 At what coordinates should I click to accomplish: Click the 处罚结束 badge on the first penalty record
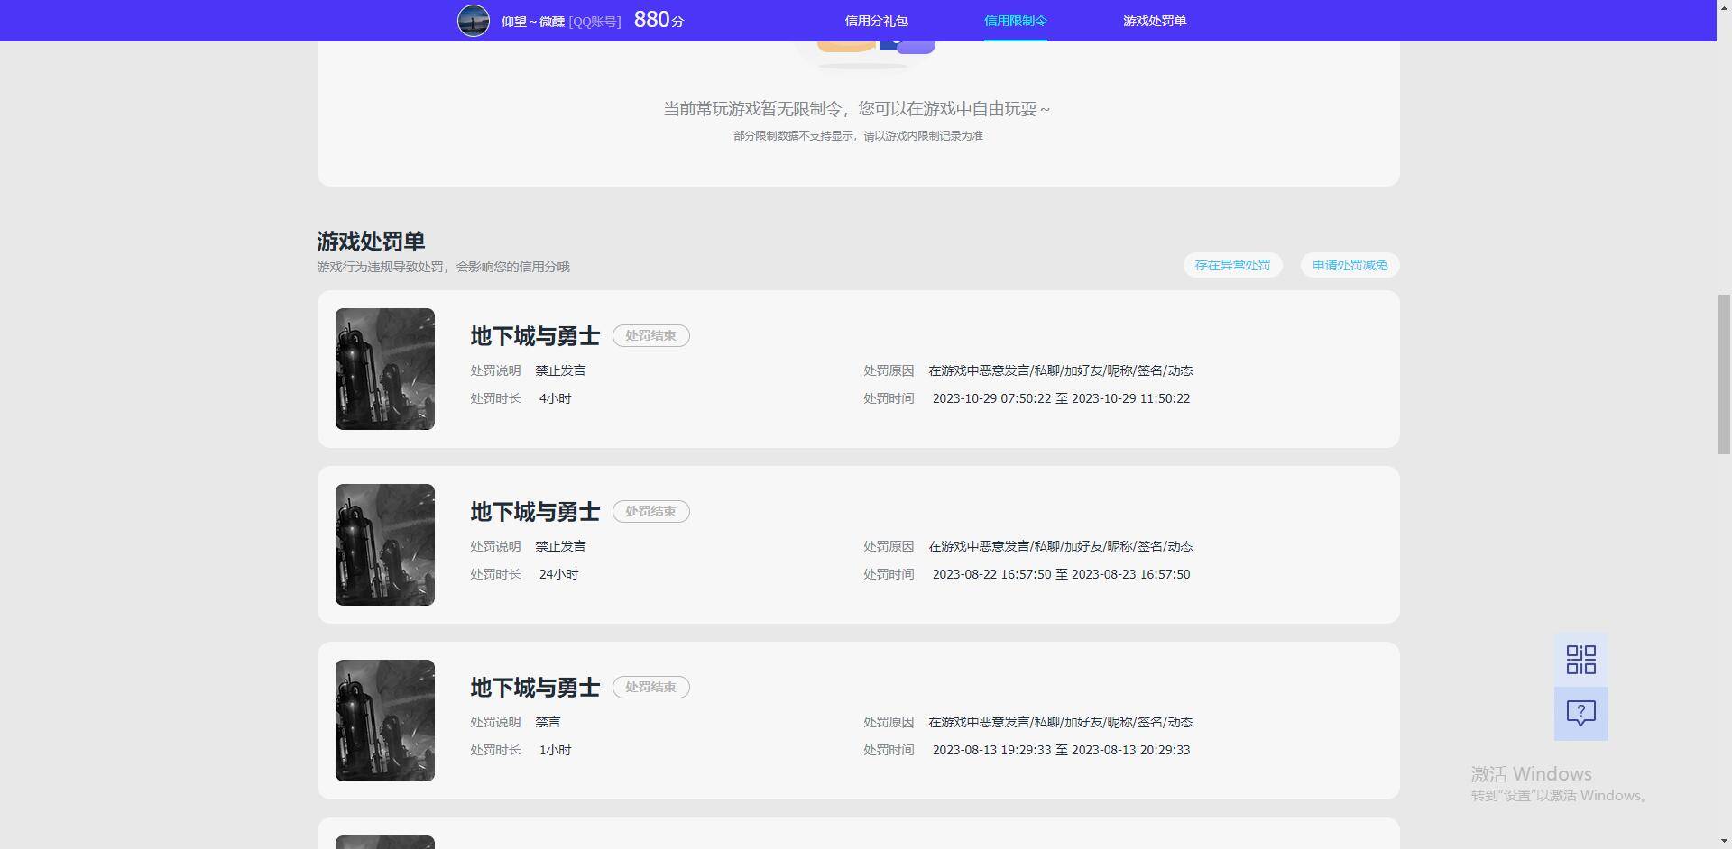(x=650, y=335)
